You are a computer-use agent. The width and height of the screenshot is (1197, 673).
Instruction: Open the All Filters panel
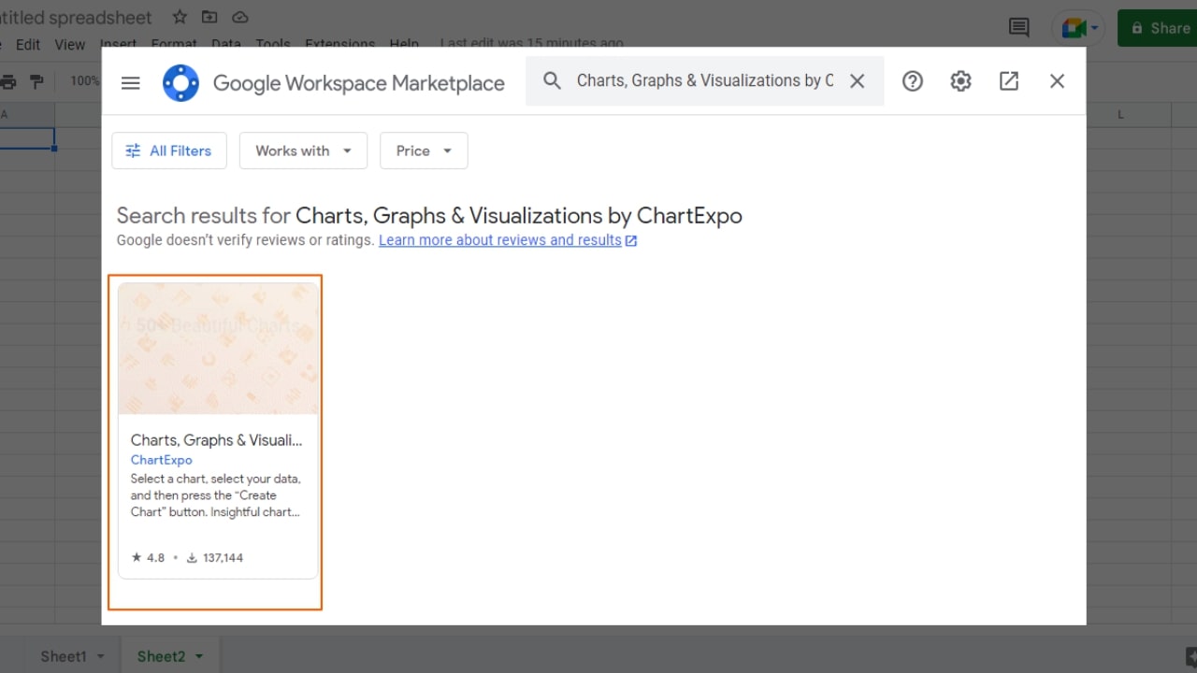(x=169, y=150)
